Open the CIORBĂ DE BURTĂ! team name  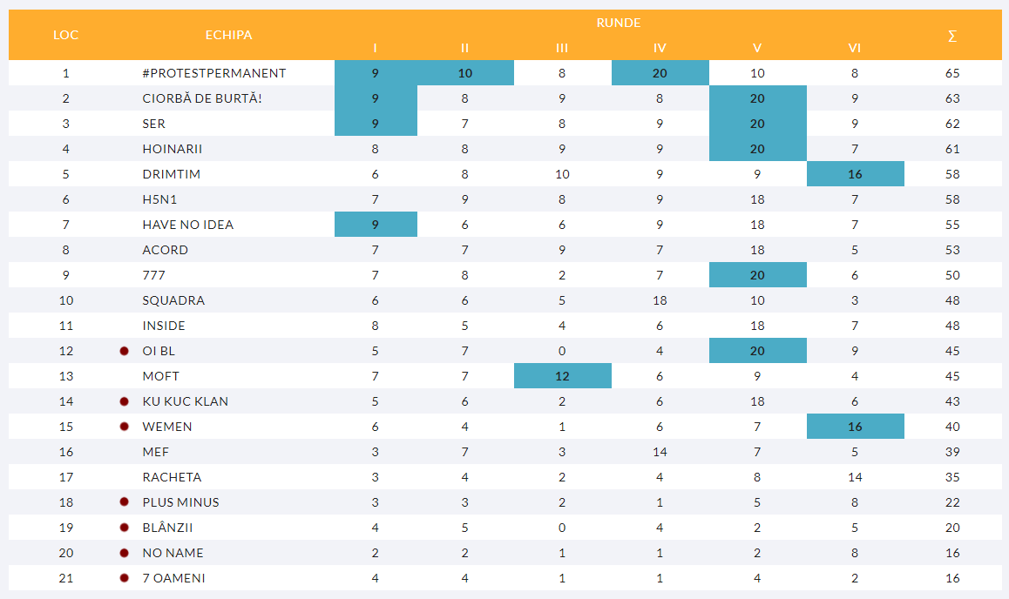202,98
